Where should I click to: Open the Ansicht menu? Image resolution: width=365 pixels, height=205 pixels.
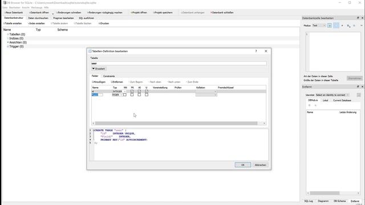pos(26,7)
